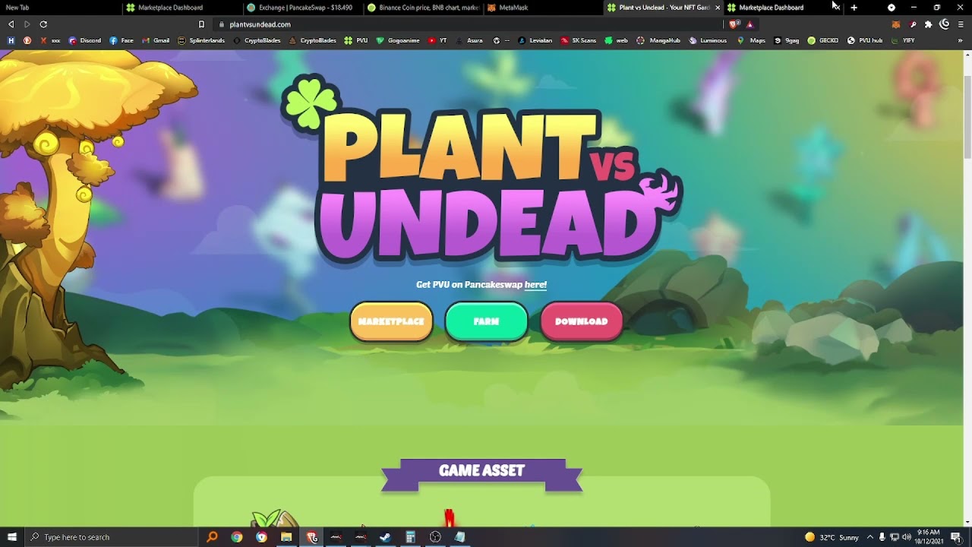Open the Leviatan bookmark
Image resolution: width=972 pixels, height=547 pixels.
(535, 40)
